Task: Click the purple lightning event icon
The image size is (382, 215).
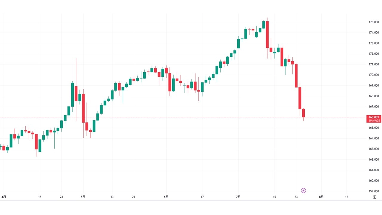Action: coord(304,191)
